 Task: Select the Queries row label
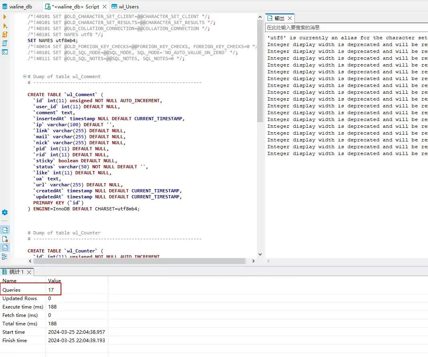click(x=12, y=290)
